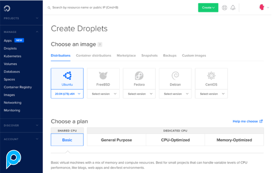Choose the FreeBSD distribution icon
This screenshot has height=173, width=276.
[103, 76]
